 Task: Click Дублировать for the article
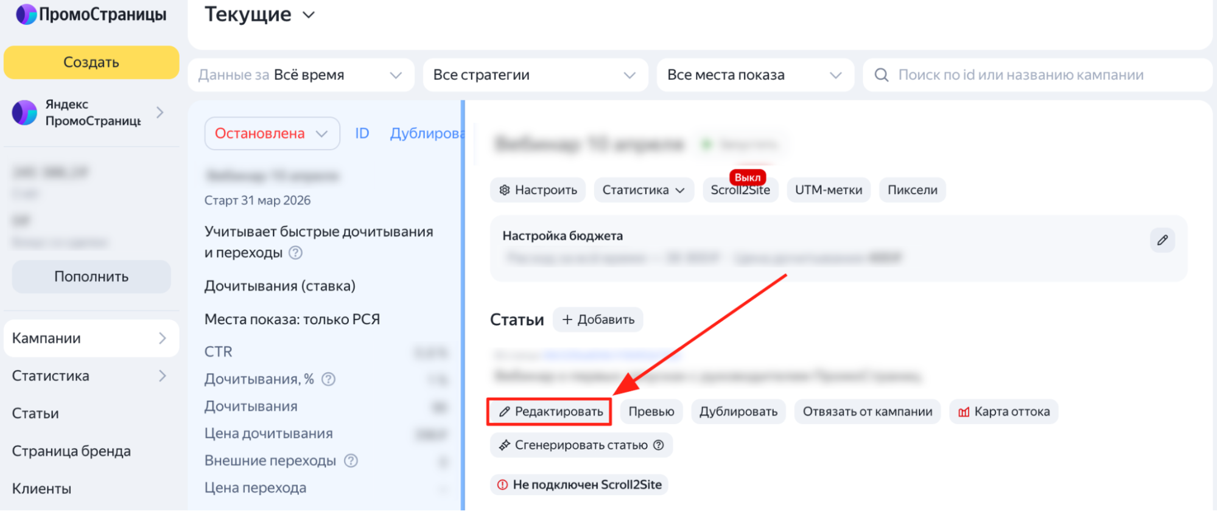738,412
